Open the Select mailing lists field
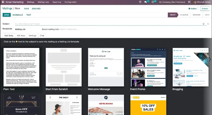The width and height of the screenshot is (212, 115). pyautogui.click(x=69, y=29)
